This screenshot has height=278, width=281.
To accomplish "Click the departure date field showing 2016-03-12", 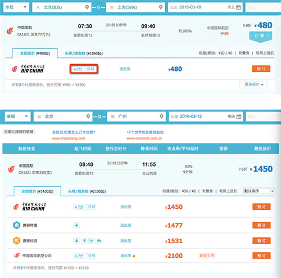I will tap(206, 116).
